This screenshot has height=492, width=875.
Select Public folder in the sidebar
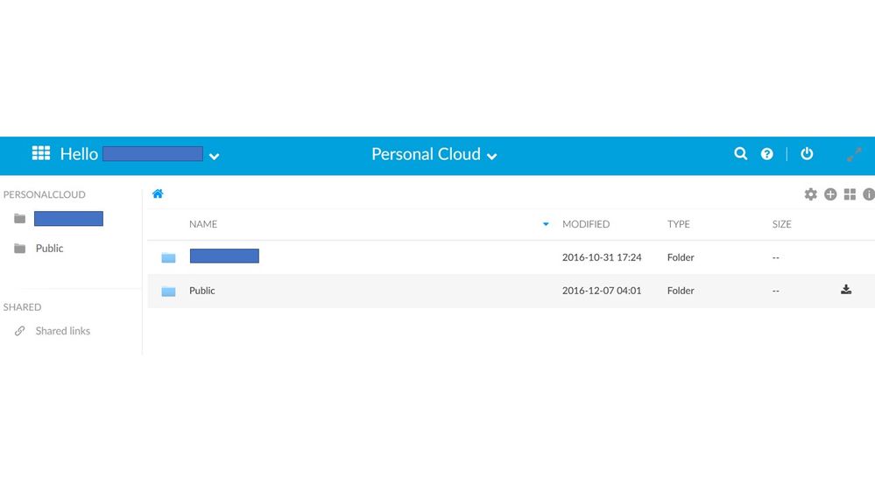tap(49, 249)
